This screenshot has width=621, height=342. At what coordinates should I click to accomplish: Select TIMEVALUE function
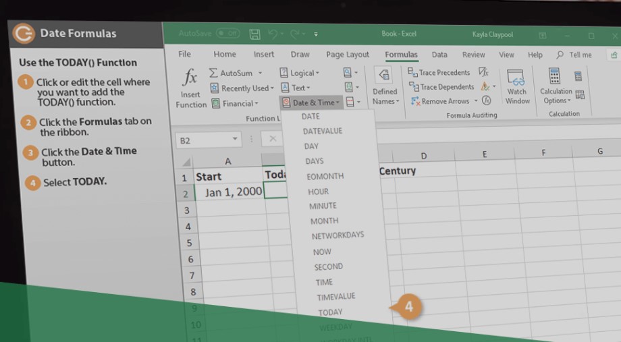coord(336,297)
